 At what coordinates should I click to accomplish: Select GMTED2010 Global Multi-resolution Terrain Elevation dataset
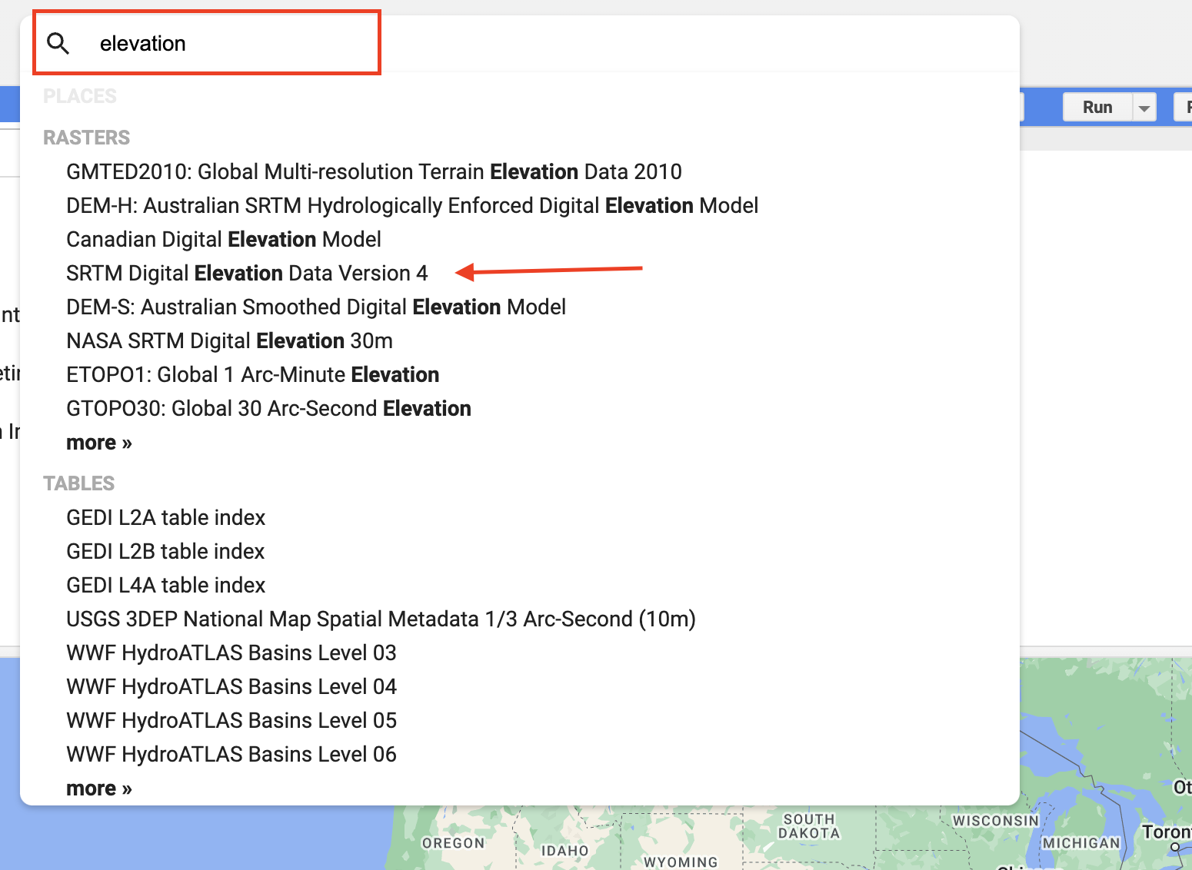tap(374, 171)
